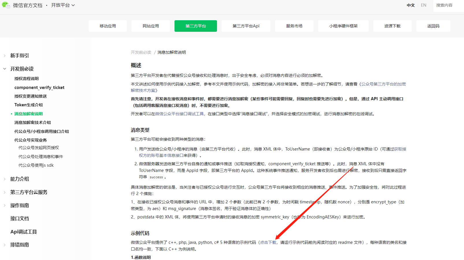This screenshot has height=260, width=464.
Task: Click the 消息加解密说明 breadcrumb text
Action: (x=172, y=52)
